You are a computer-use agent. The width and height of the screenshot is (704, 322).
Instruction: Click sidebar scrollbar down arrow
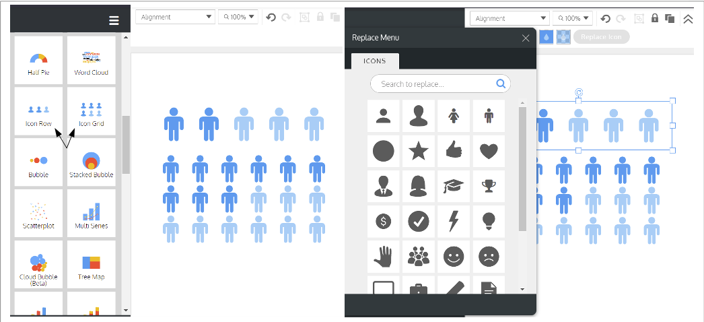pyautogui.click(x=126, y=310)
